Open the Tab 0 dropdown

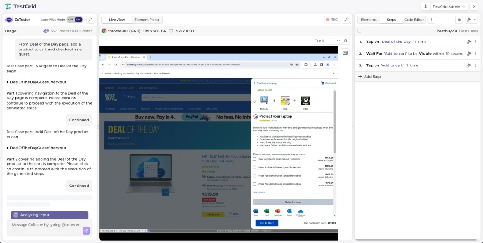pyautogui.click(x=327, y=40)
